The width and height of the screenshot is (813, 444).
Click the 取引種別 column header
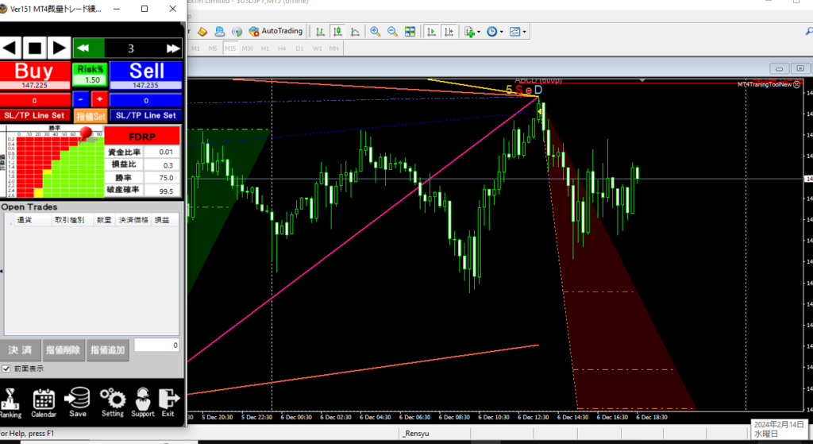tap(73, 220)
